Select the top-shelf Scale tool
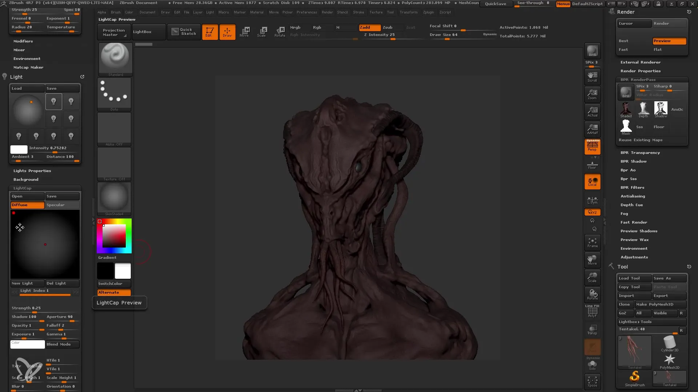Viewport: 698px width, 392px height. click(x=262, y=32)
